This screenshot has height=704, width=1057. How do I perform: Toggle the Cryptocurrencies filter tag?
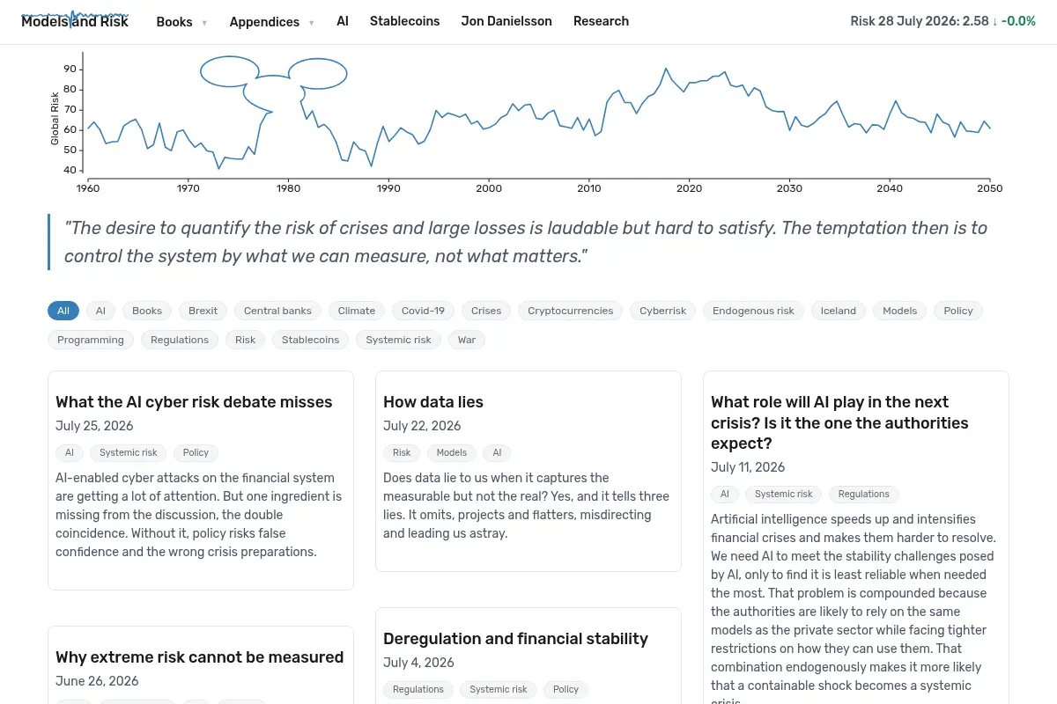tap(570, 311)
